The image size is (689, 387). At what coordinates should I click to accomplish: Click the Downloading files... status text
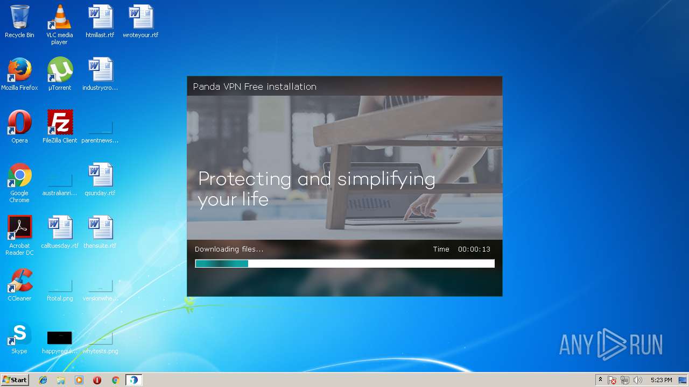[229, 249]
